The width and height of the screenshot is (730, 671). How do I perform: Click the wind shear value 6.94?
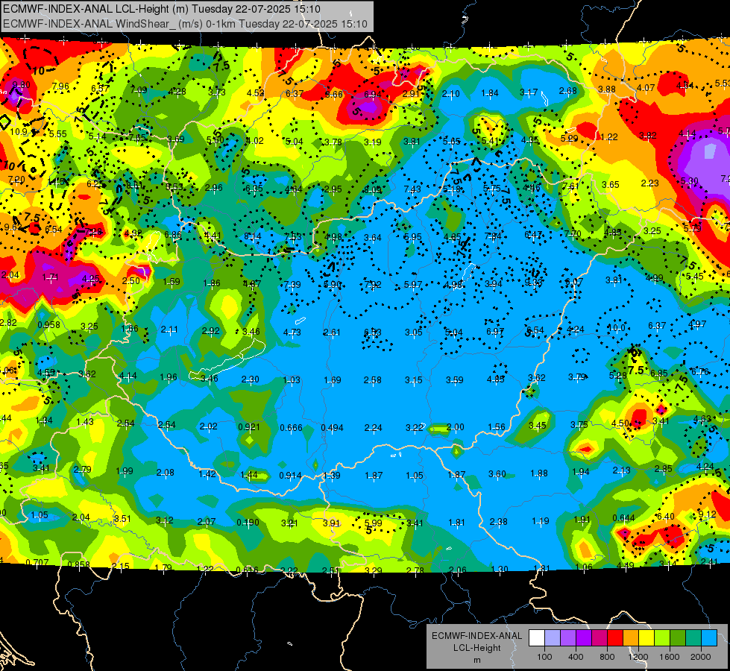pyautogui.click(x=372, y=95)
